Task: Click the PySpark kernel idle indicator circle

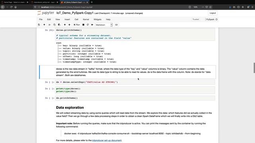Action: point(216,19)
